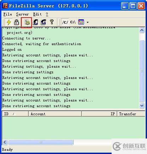147x154 pixels.
Task: Click the horizontal scrollbar thumb
Action: [41, 142]
